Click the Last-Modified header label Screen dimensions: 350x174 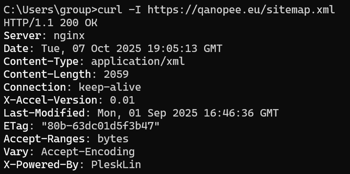click(x=44, y=113)
